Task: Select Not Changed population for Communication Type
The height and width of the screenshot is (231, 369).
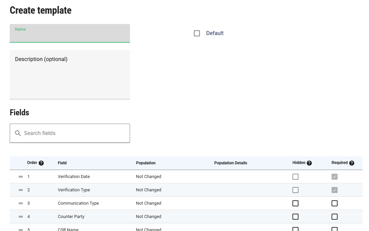Action: (148, 203)
